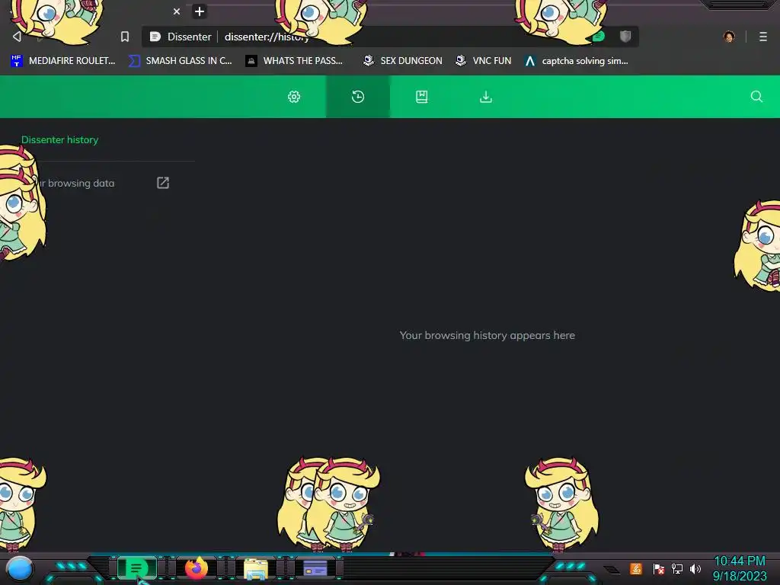
Task: Select the History clock tab
Action: click(358, 97)
